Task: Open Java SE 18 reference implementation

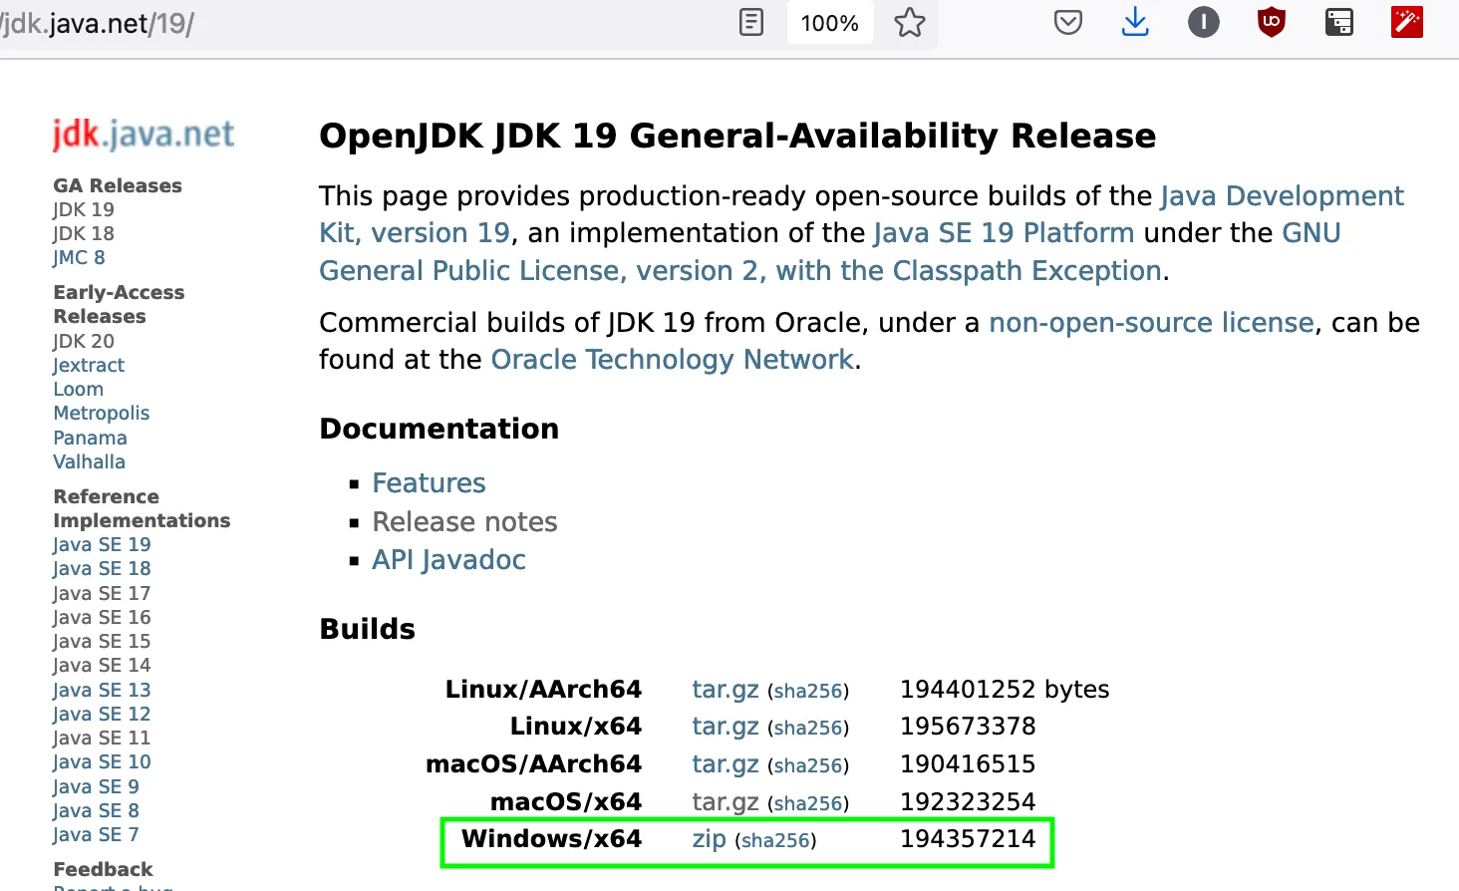Action: tap(102, 568)
